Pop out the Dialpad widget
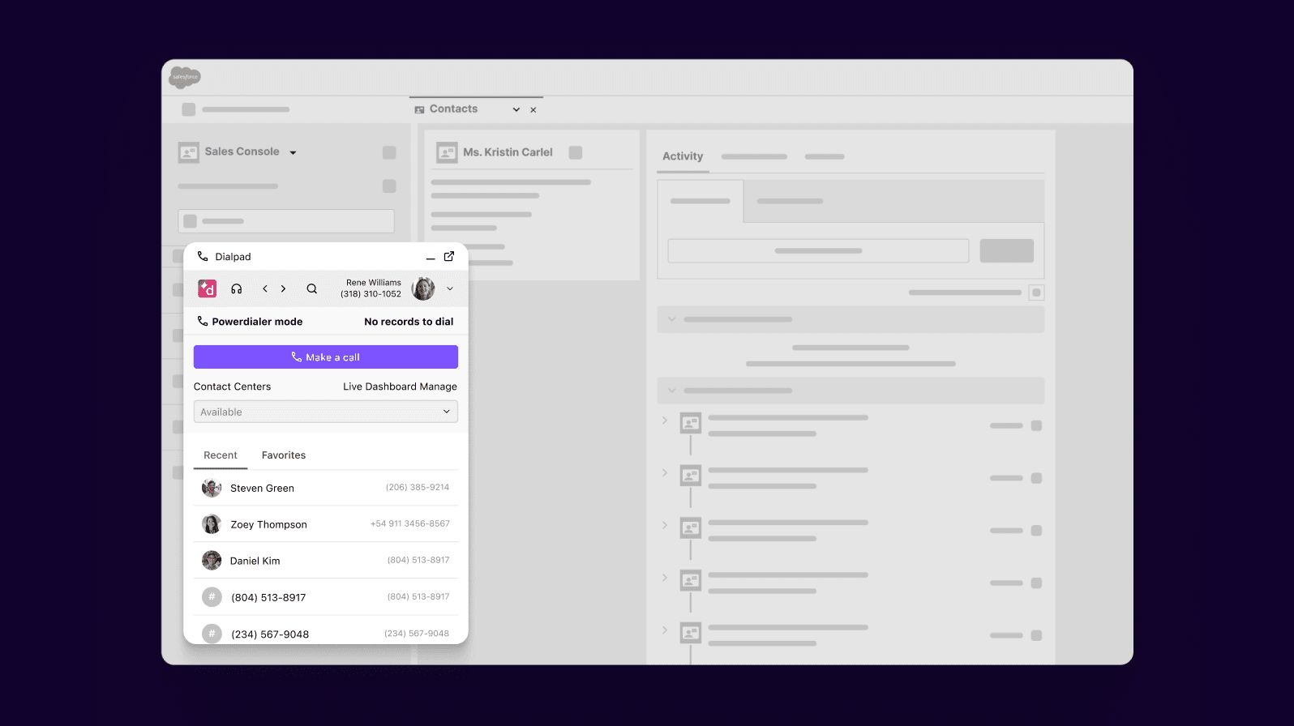 tap(449, 257)
